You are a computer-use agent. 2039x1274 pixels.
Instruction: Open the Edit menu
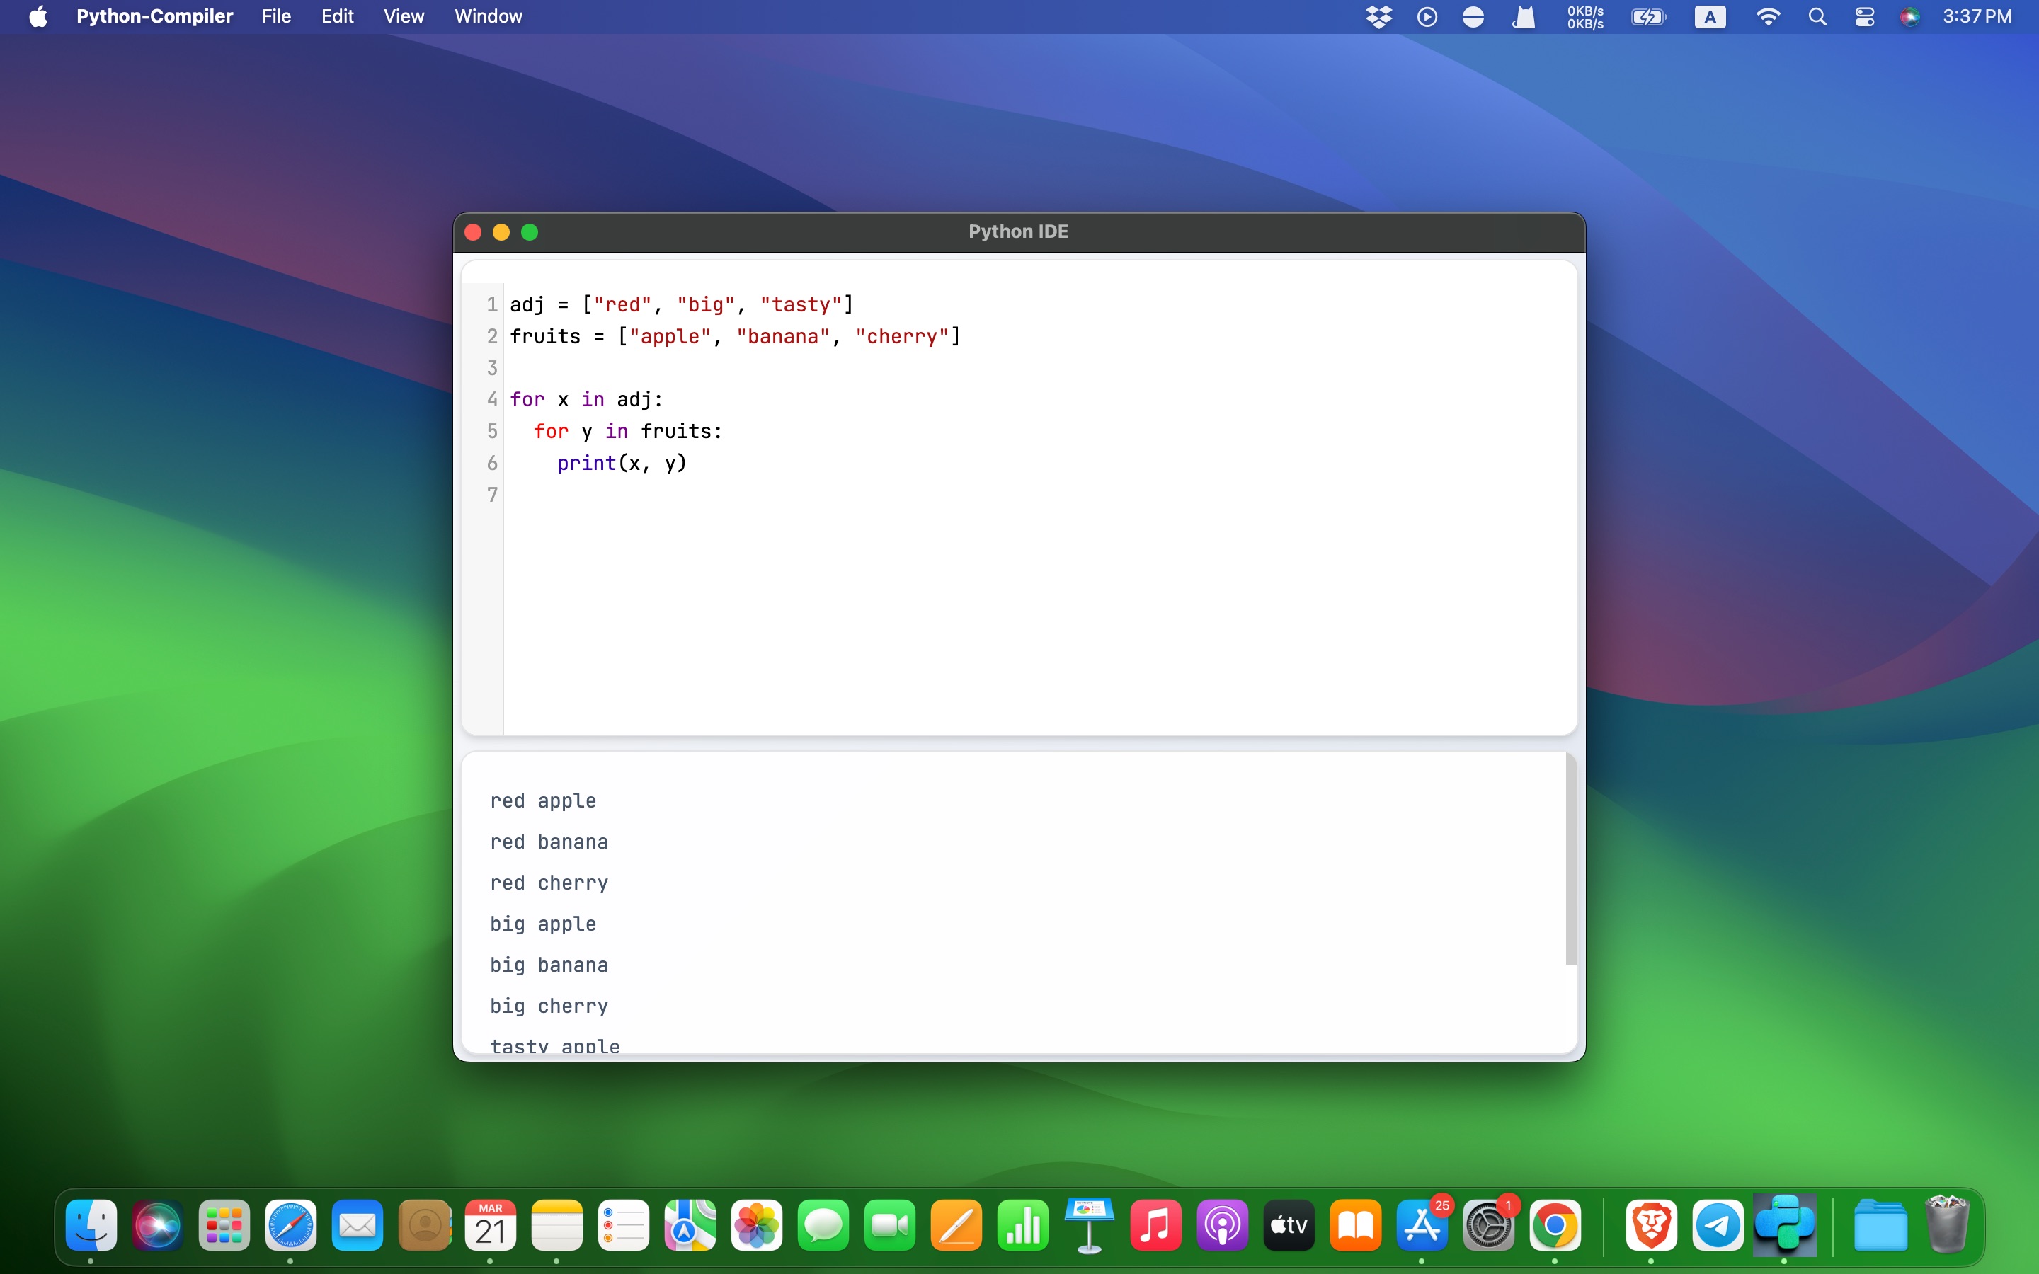pos(337,16)
